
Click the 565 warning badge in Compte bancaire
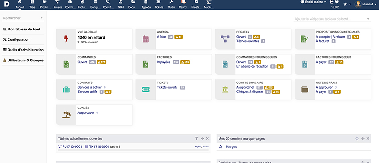269,87
